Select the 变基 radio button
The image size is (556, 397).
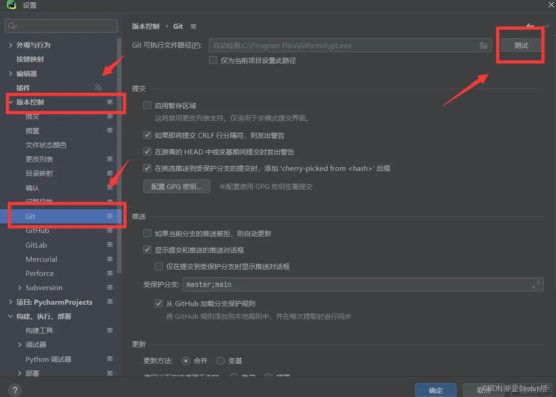coord(221,360)
